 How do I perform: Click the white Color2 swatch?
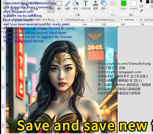click(134, 3)
